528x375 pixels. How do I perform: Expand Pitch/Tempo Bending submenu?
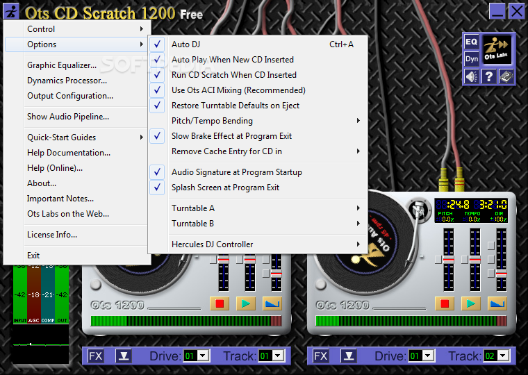tap(258, 121)
